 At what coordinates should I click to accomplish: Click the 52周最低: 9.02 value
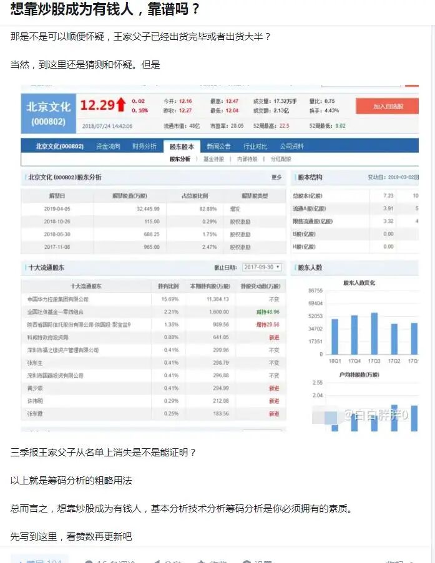[327, 126]
